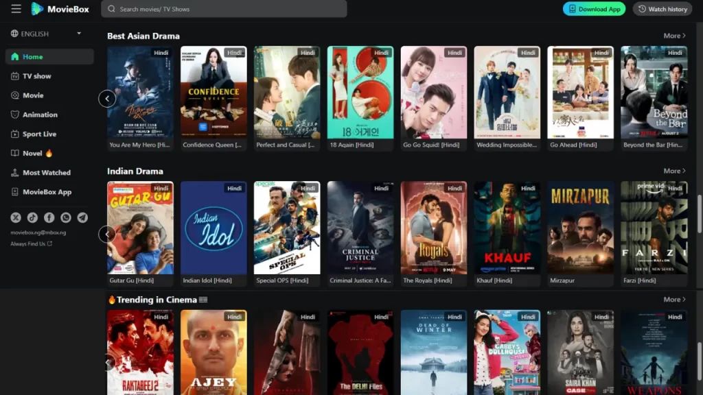Open The Delhi Files poster

(x=360, y=352)
